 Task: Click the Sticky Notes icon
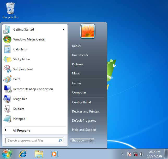[x=8, y=59]
